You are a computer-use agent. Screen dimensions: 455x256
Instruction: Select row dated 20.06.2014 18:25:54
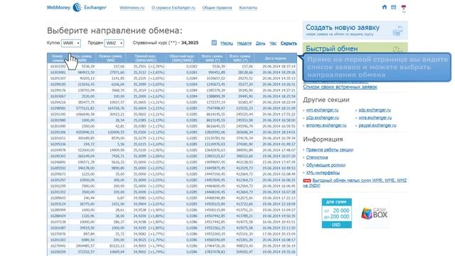click(172, 96)
